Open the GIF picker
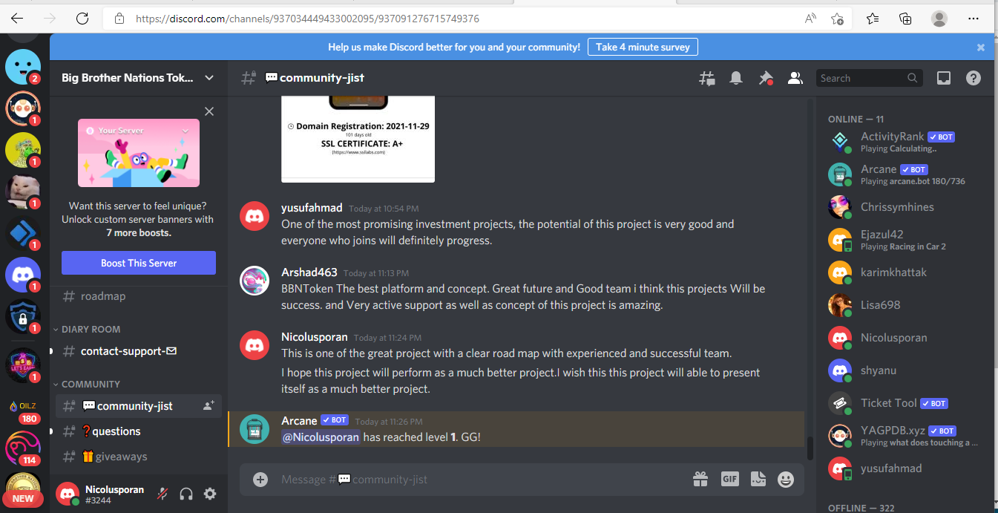The image size is (998, 513). pyautogui.click(x=730, y=480)
